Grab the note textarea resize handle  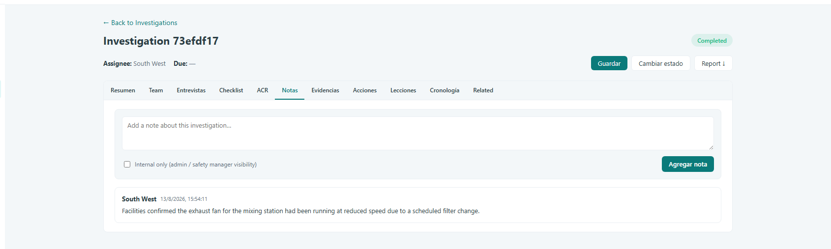tap(711, 147)
